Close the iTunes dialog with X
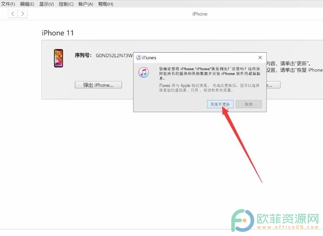This screenshot has height=236, width=323. click(260, 58)
